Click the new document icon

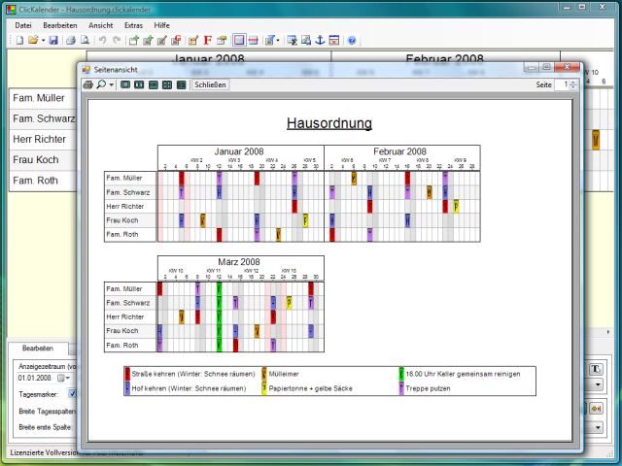tap(18, 40)
